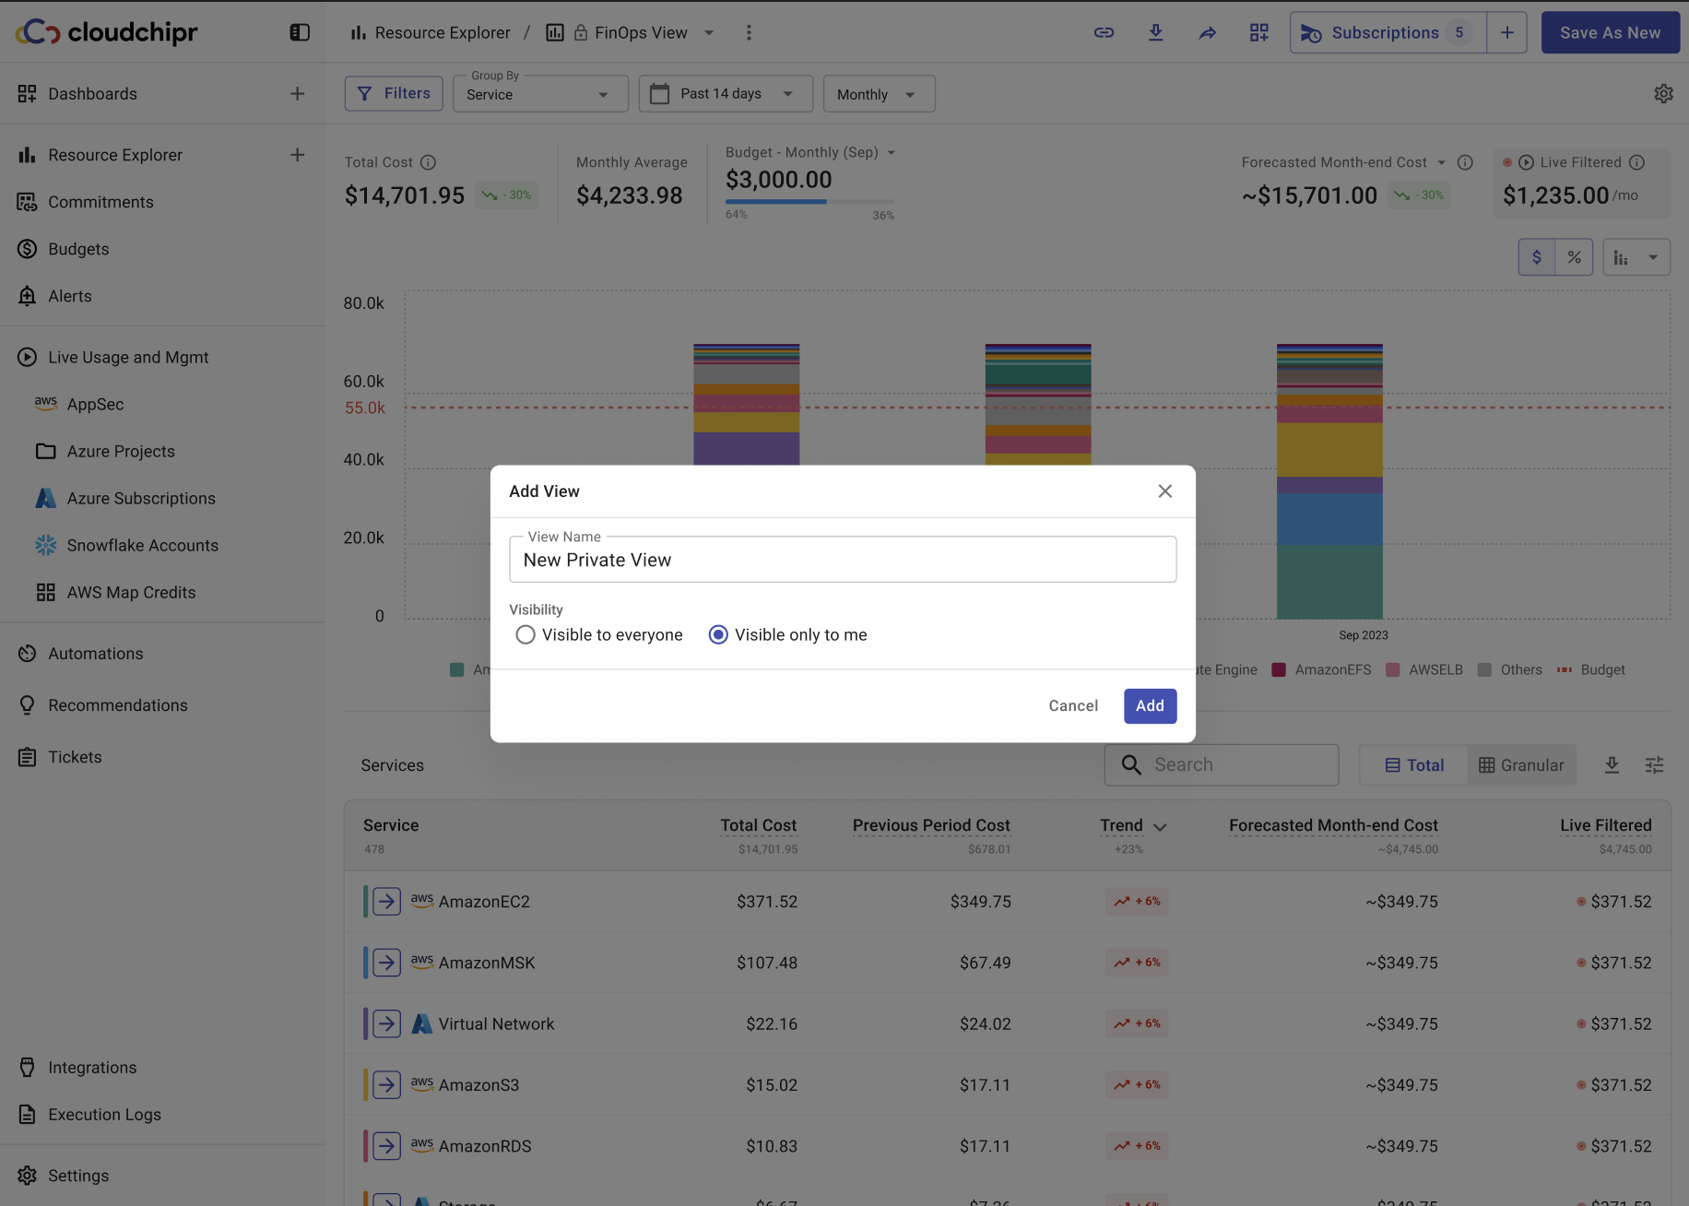
Task: Open Past 14 days date dropdown
Action: click(x=726, y=94)
